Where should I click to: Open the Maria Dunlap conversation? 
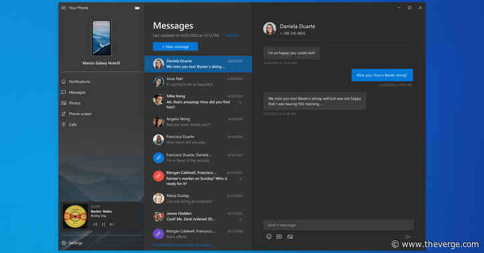(198, 198)
